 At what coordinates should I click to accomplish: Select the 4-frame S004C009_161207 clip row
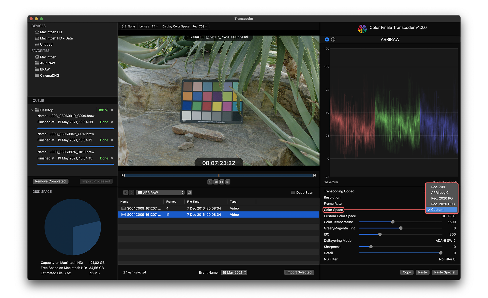219,208
